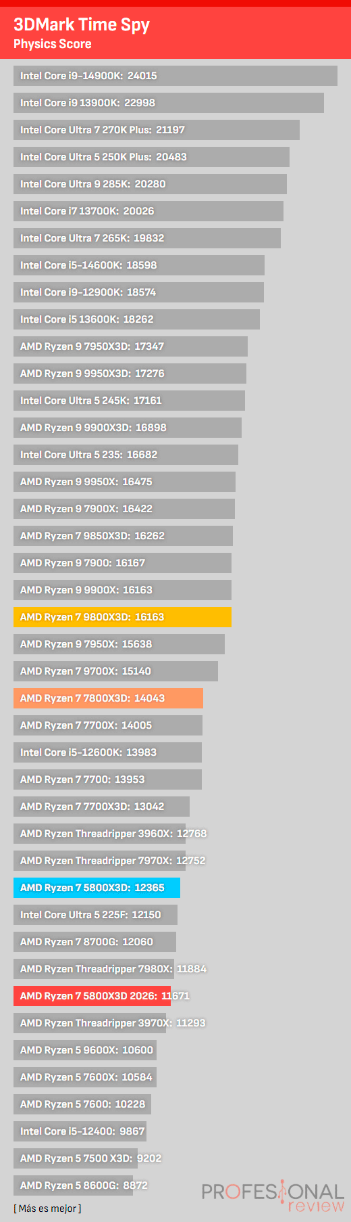
Task: Click the Physics Score subtitle
Action: (x=53, y=44)
